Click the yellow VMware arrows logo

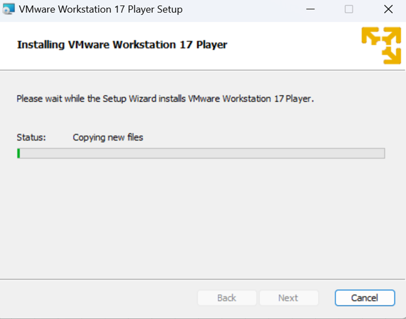pyautogui.click(x=381, y=46)
